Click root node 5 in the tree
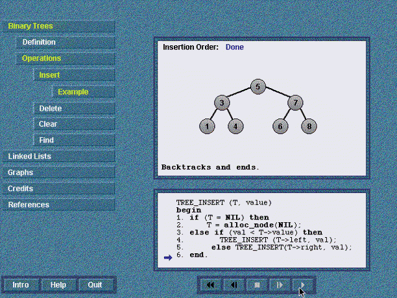The height and width of the screenshot is (298, 397). 258,87
